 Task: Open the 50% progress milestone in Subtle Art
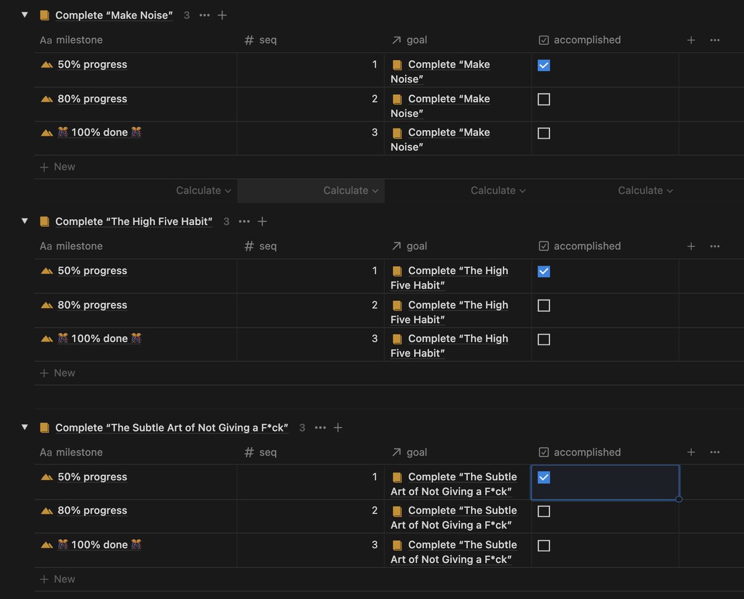[x=92, y=477]
